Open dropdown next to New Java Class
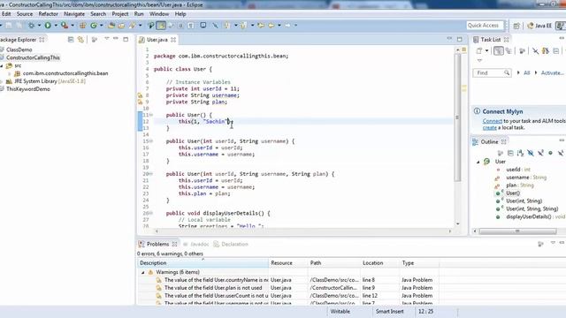 pyautogui.click(x=102, y=26)
